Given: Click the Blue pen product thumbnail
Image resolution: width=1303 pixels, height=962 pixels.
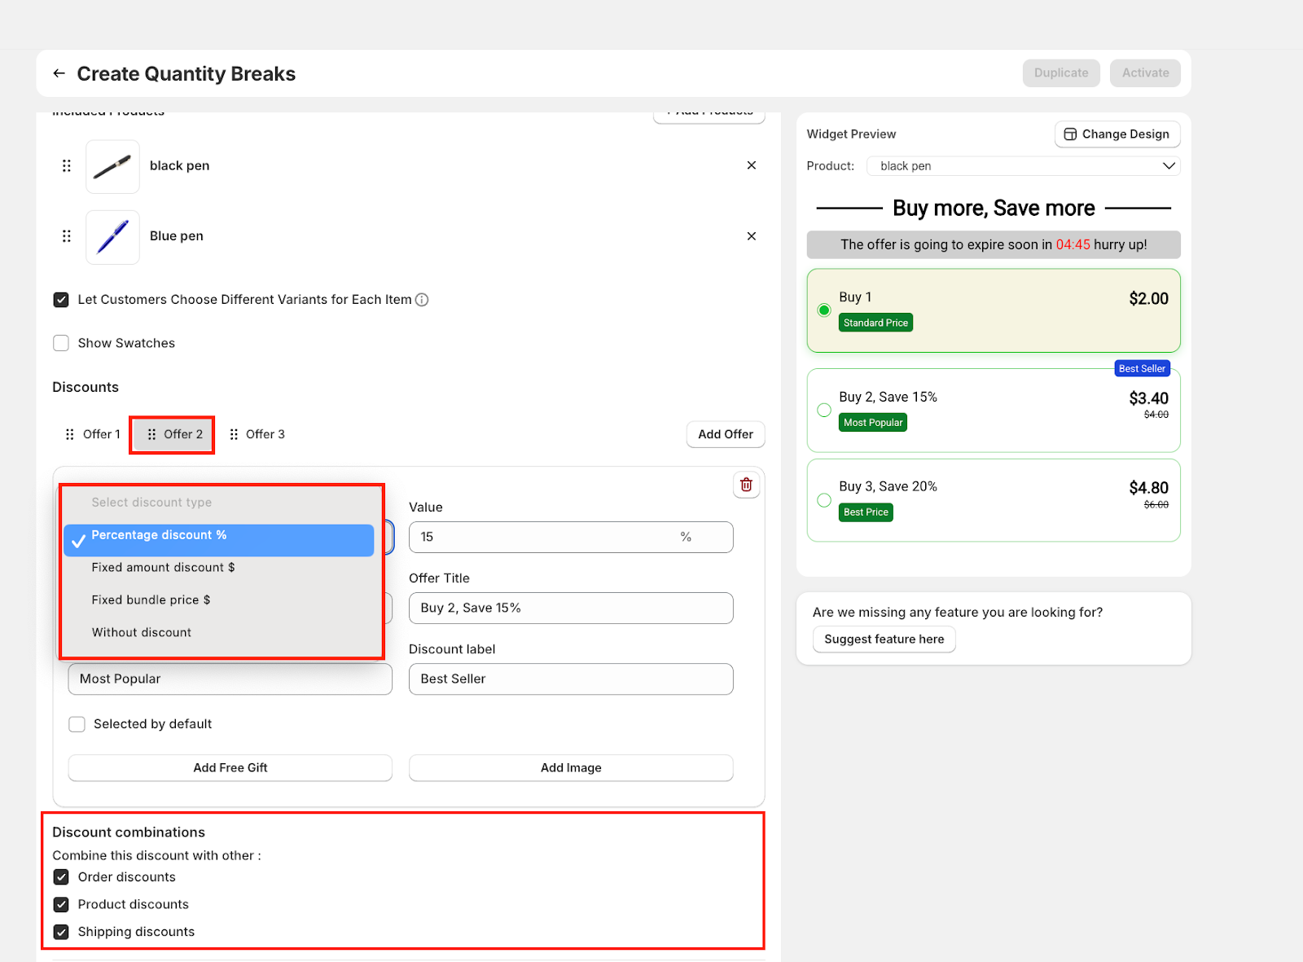Looking at the screenshot, I should (x=112, y=237).
